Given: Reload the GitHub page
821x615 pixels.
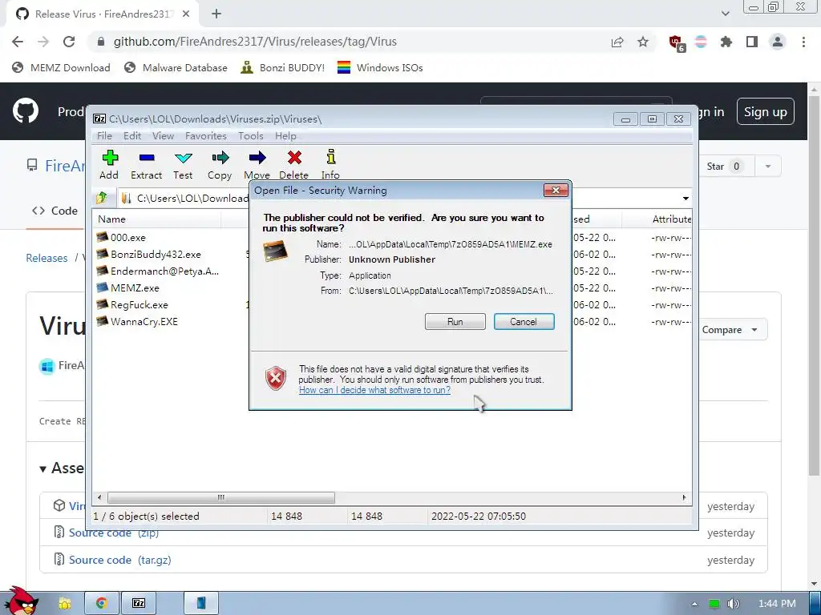Looking at the screenshot, I should coord(69,42).
